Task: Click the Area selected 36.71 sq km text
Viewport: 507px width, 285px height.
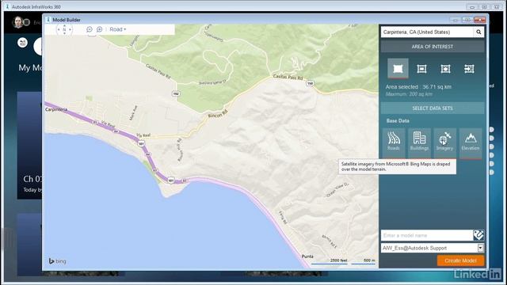Action: click(x=418, y=87)
